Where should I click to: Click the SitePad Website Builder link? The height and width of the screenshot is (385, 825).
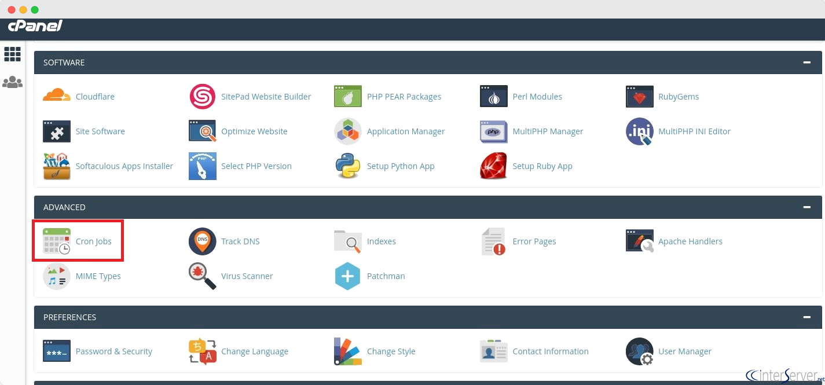point(266,97)
